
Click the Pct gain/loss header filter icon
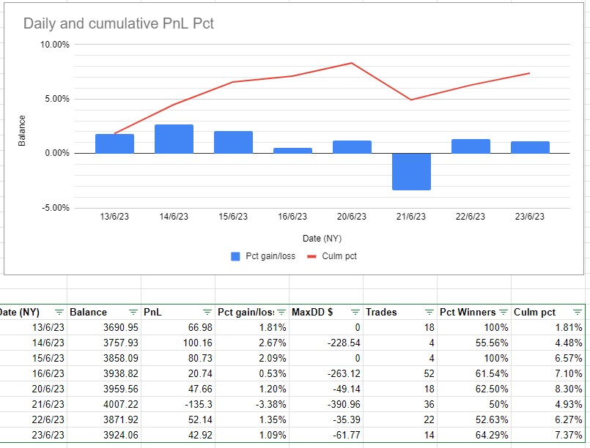281,312
